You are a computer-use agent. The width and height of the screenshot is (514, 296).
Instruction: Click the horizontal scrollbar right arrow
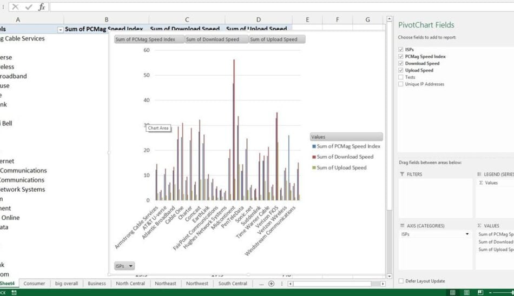(x=383, y=284)
